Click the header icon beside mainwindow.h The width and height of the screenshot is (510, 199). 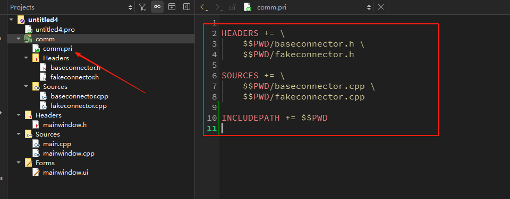click(36, 125)
